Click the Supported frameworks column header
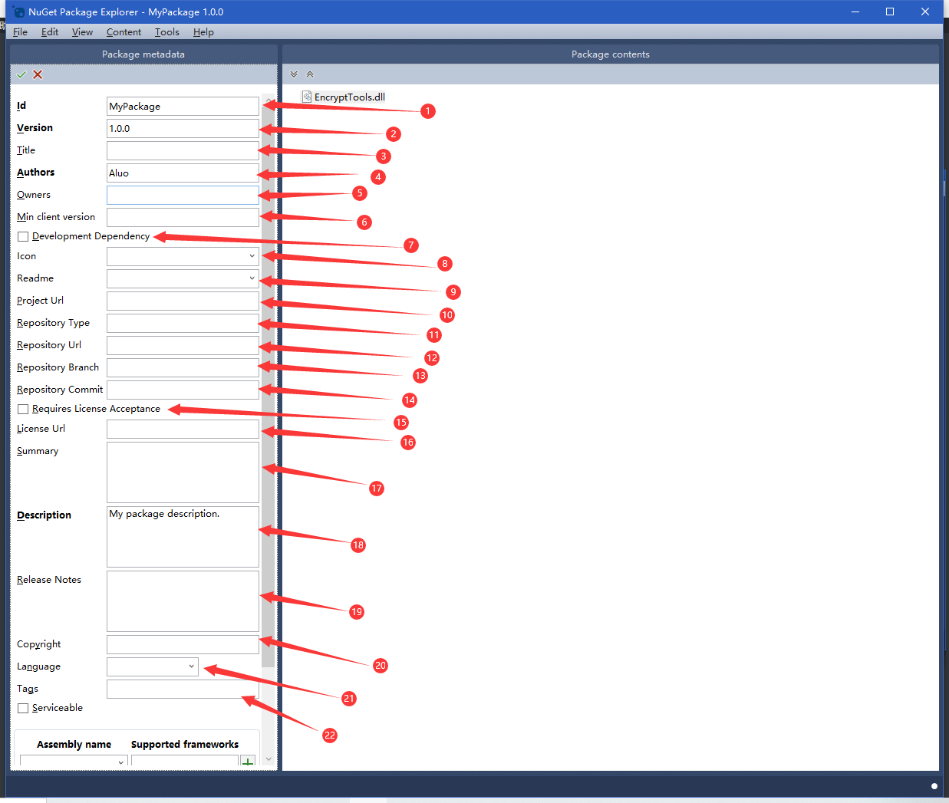 pos(185,744)
